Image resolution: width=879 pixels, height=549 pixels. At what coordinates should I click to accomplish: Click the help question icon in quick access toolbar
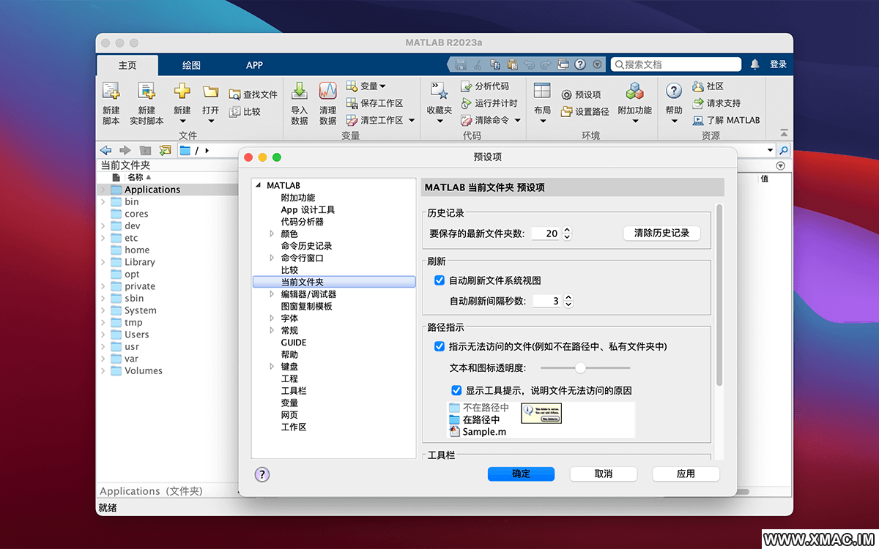pyautogui.click(x=580, y=64)
